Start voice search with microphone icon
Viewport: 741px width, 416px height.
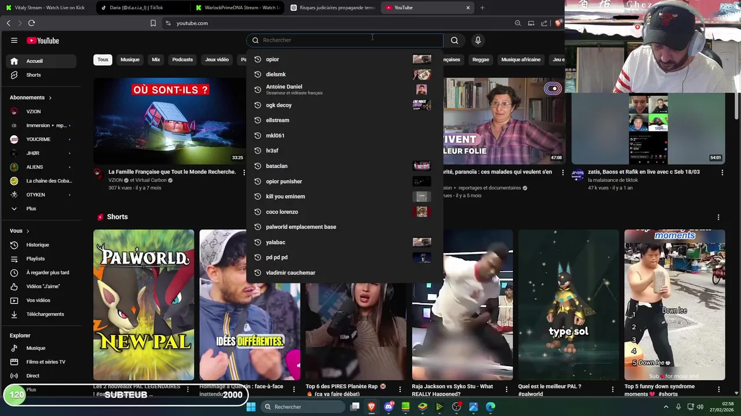tap(478, 40)
